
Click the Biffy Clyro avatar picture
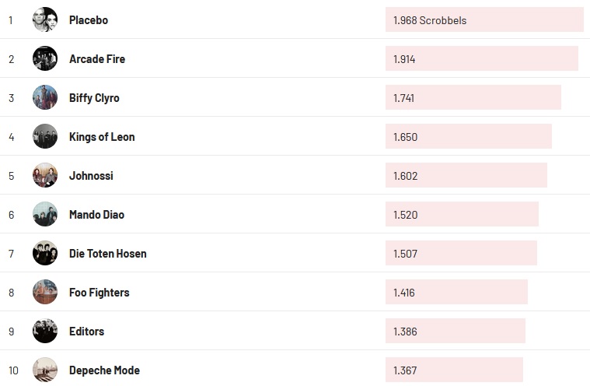pyautogui.click(x=45, y=97)
